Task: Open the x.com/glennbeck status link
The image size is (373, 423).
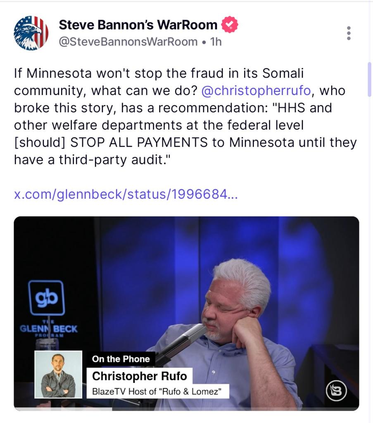Action: pyautogui.click(x=126, y=194)
